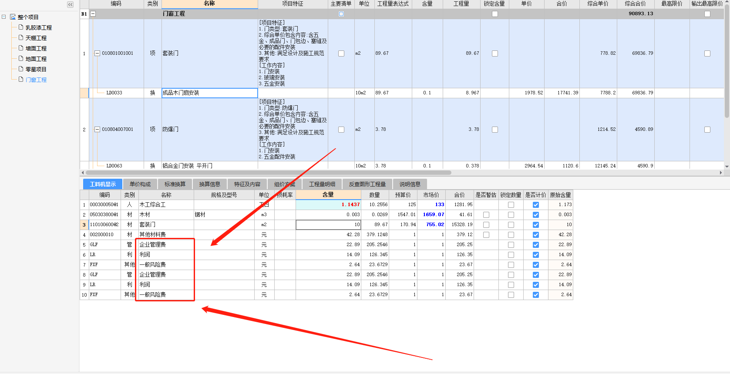Select 零星项目 in the project tree
730x374 pixels.
tap(36, 69)
